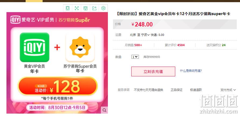View the 累计评价 4504 reviews
The width and height of the screenshot is (240, 116).
pos(175,45)
